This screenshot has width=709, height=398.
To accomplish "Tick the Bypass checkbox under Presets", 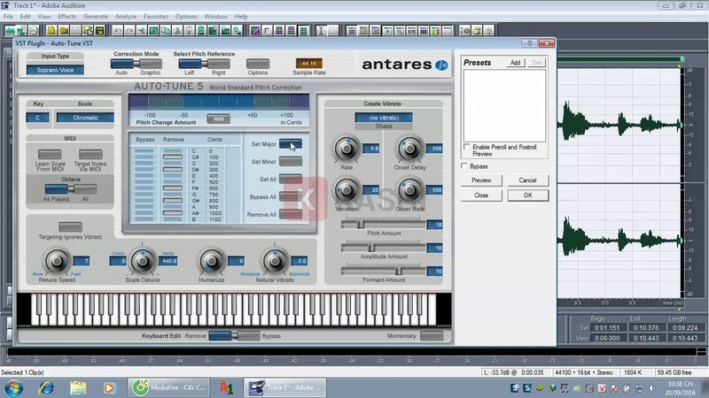I will click(464, 165).
